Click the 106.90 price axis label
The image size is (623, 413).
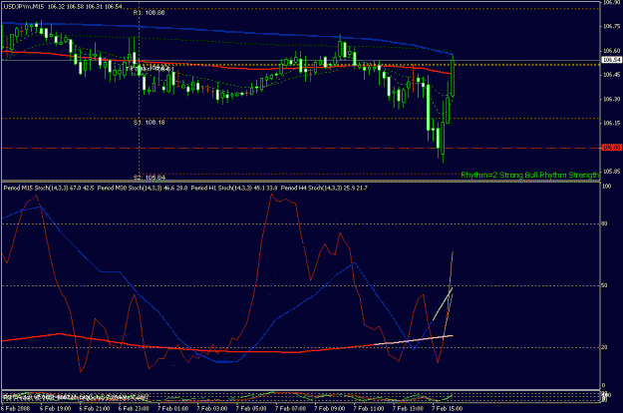(x=611, y=2)
